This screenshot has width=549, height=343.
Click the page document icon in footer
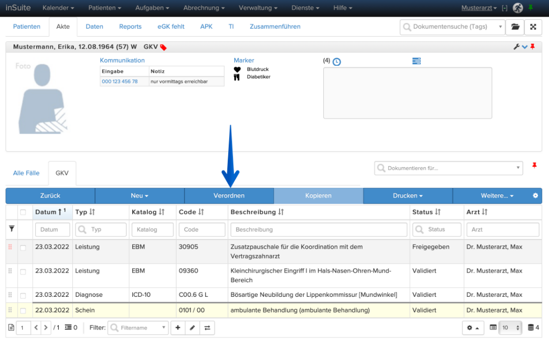click(11, 327)
